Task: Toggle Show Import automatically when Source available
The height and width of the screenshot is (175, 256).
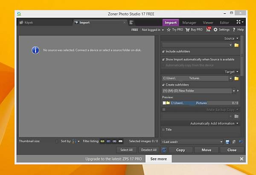Action: coord(163,59)
